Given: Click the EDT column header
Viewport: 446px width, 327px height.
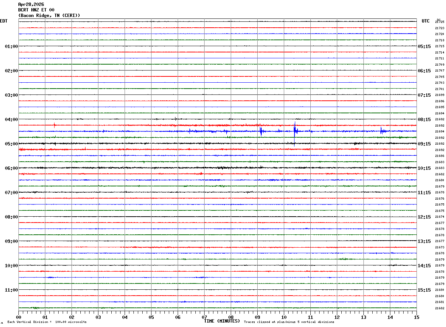Looking at the screenshot, I should click(4, 21).
